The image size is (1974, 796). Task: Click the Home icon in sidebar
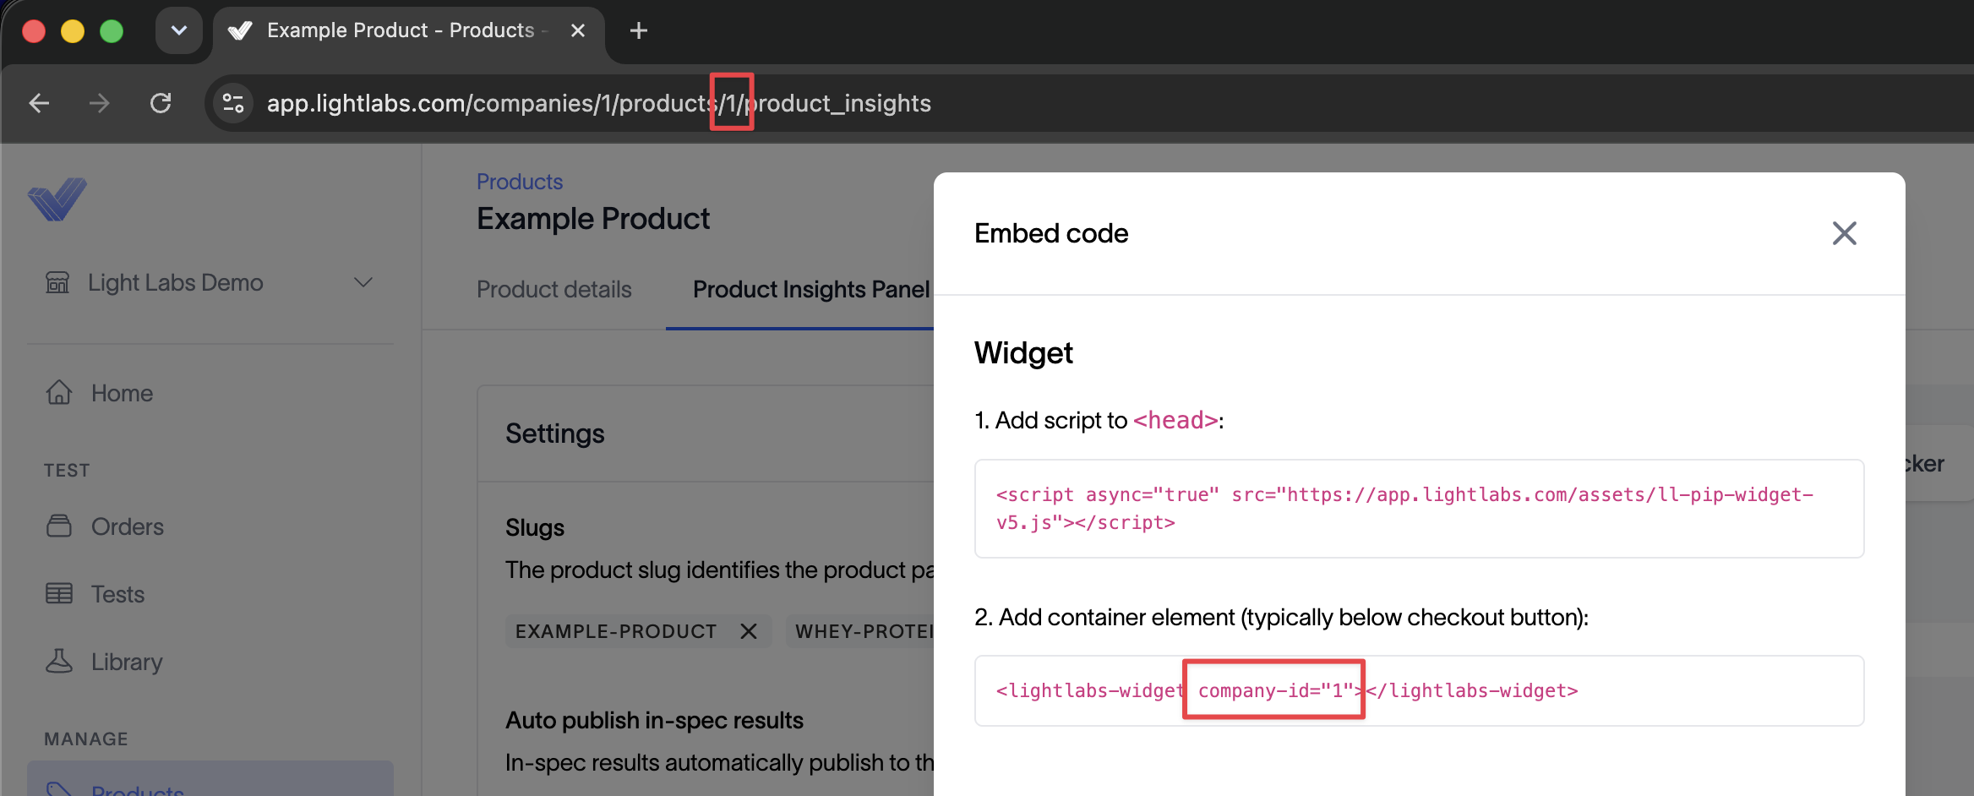click(x=59, y=392)
